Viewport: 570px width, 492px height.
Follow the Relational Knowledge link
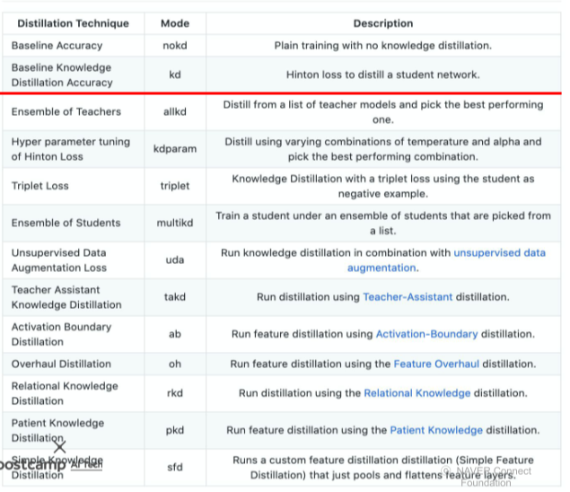417,393
